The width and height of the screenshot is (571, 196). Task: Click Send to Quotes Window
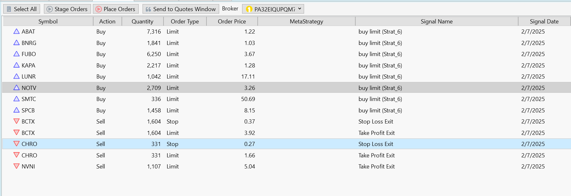pyautogui.click(x=180, y=9)
